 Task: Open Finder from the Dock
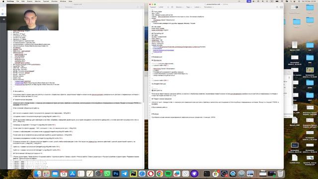click(x=38, y=174)
